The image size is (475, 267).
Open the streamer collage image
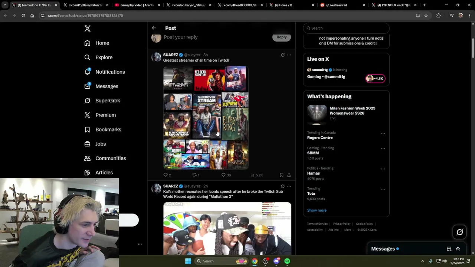[x=206, y=118]
